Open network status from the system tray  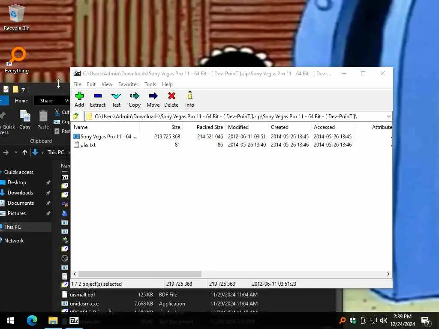tap(373, 320)
